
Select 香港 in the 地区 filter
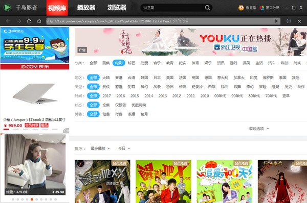pyautogui.click(x=119, y=78)
